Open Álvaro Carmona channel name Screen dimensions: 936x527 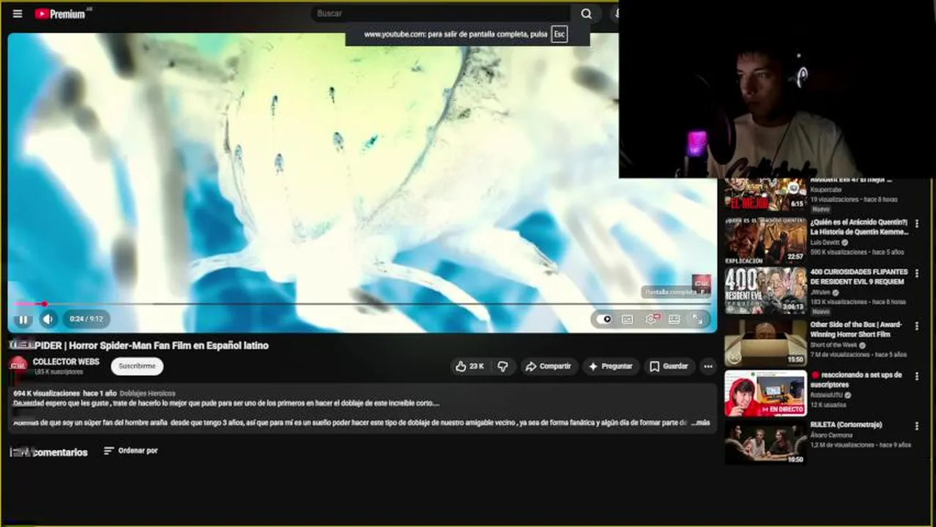(x=831, y=435)
